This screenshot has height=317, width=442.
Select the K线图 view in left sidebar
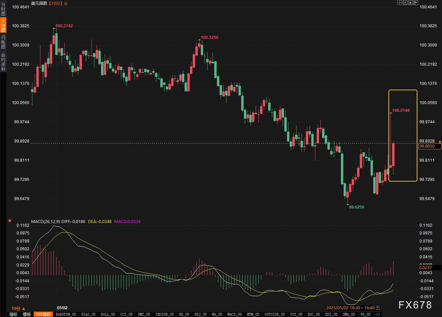(x=3, y=26)
